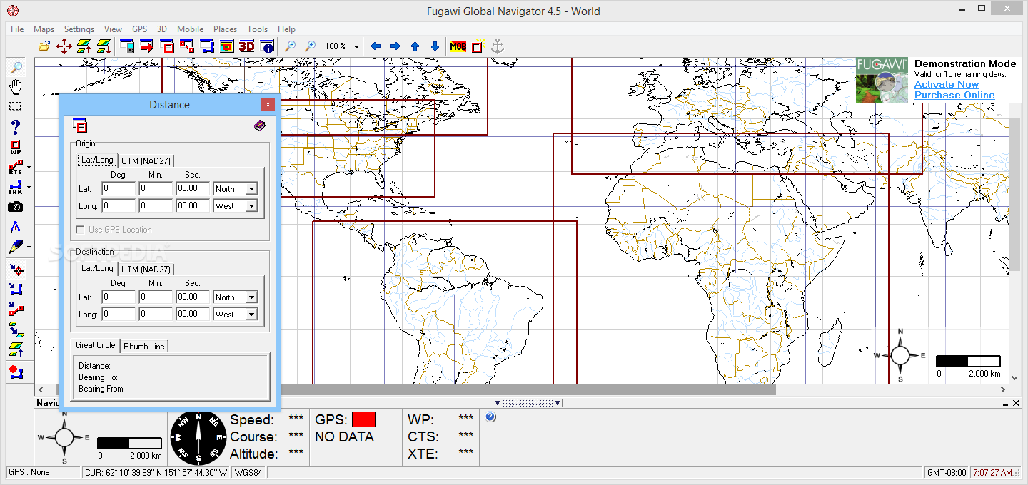Click the Activate Now link
Image resolution: width=1028 pixels, height=485 pixels.
(947, 84)
